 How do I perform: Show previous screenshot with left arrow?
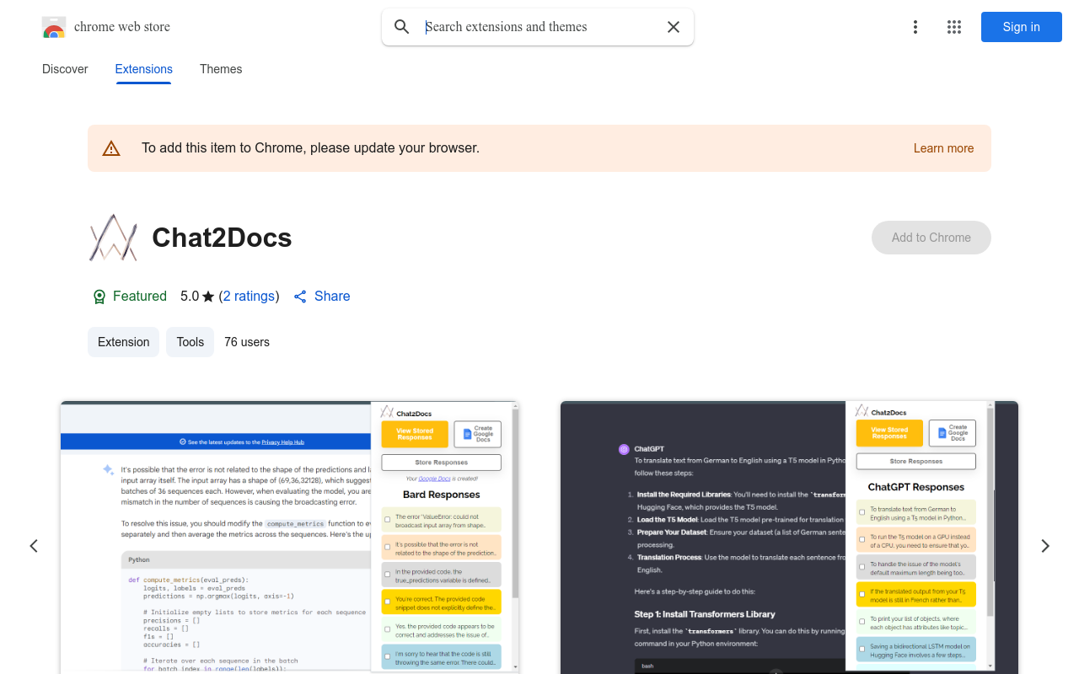pos(34,546)
